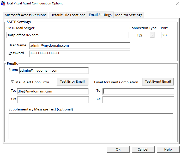
Task: Click the Total Visual Agent title bar icon
Action: pyautogui.click(x=3, y=3)
